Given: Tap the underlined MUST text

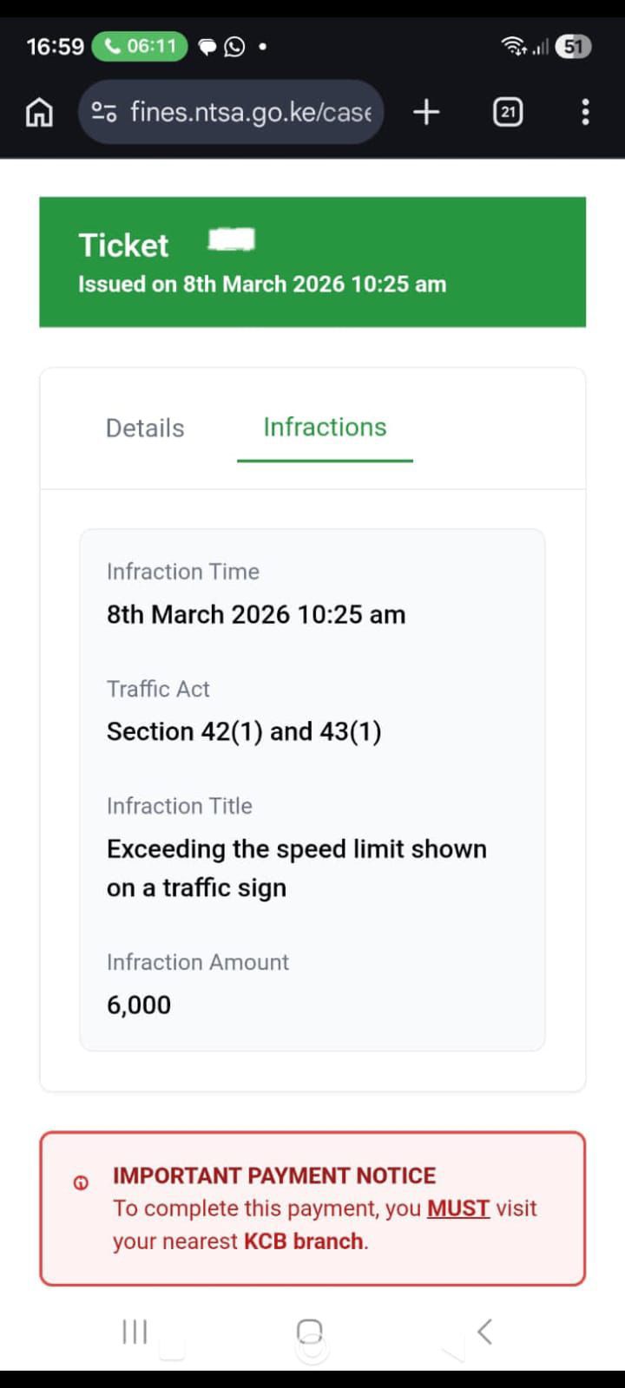Looking at the screenshot, I should (x=457, y=1208).
